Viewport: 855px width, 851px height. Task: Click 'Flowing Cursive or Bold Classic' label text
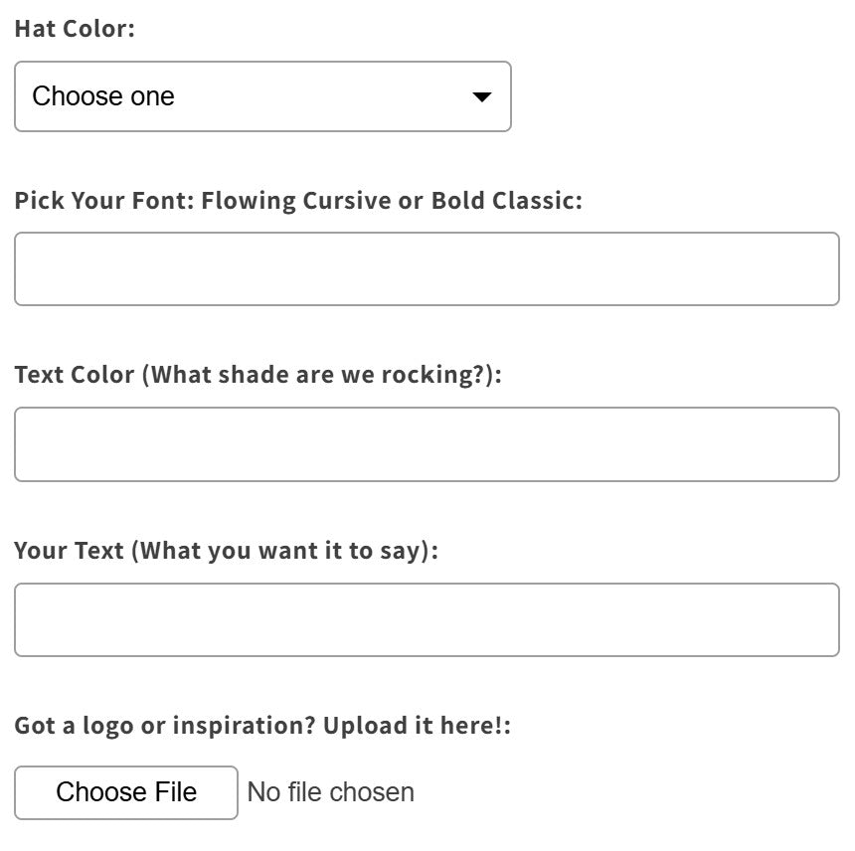coord(391,201)
